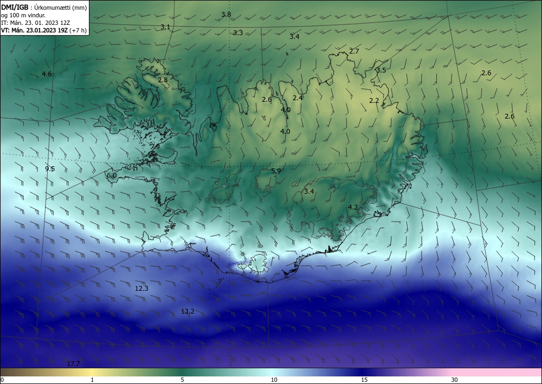
Task: Click the 5.9 value label
Action: coord(276,171)
